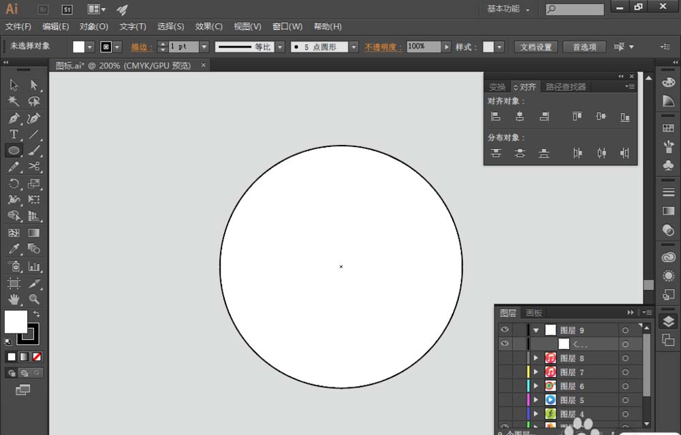Expand the 图层 6 layer
681x435 pixels.
click(x=536, y=386)
